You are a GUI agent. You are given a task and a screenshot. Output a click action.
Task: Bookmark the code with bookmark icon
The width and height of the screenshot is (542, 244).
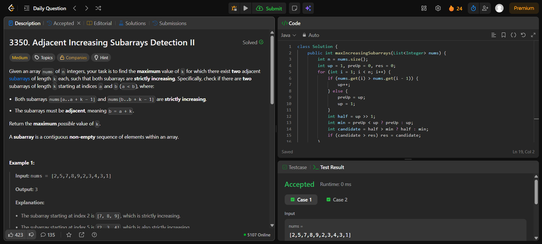click(504, 35)
